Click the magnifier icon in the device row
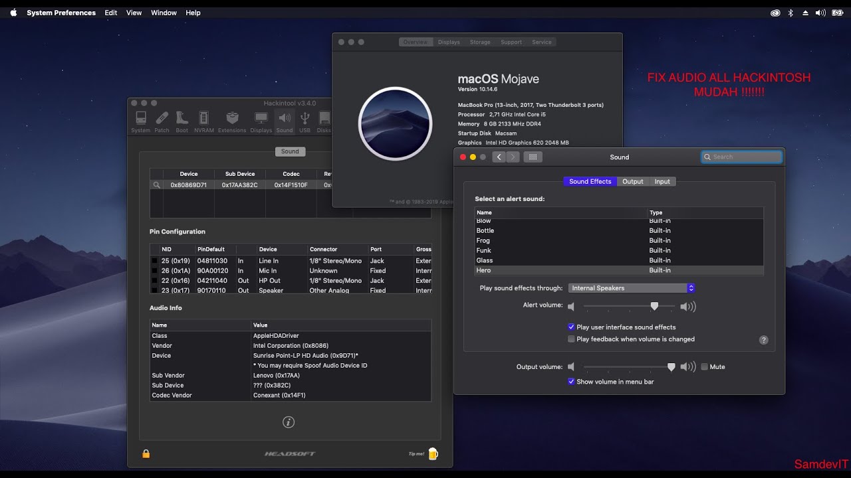The height and width of the screenshot is (478, 851). pyautogui.click(x=157, y=185)
